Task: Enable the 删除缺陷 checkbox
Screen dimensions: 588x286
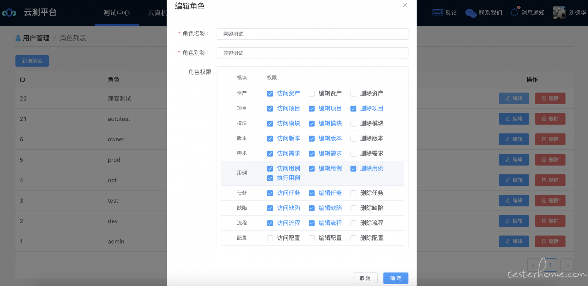Action: click(x=353, y=208)
